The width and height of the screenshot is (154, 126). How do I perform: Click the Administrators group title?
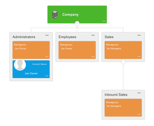pos(24,37)
